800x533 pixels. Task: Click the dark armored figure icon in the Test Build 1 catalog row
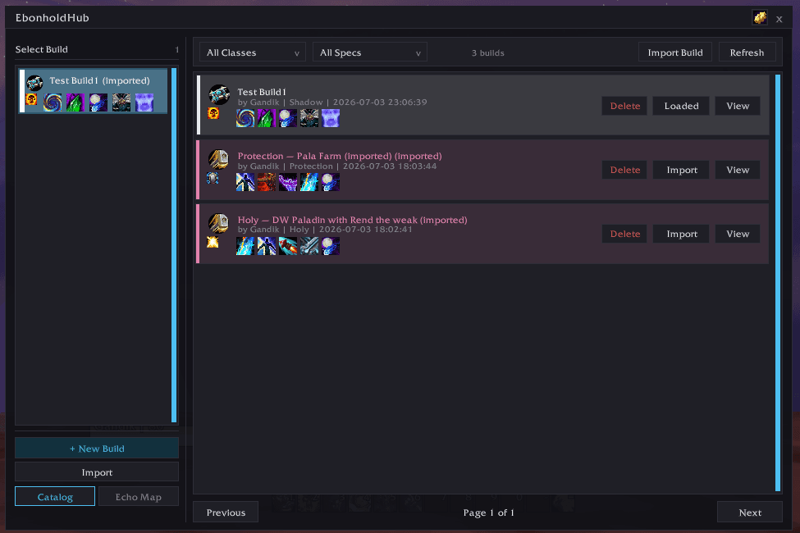click(309, 118)
